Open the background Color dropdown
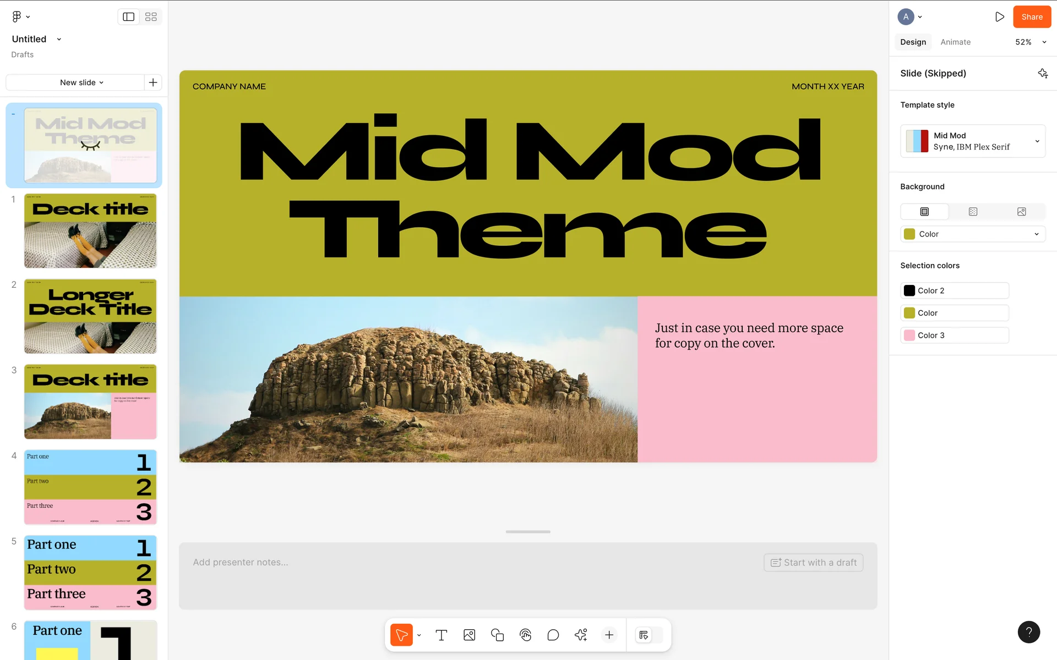1057x660 pixels. click(1036, 234)
